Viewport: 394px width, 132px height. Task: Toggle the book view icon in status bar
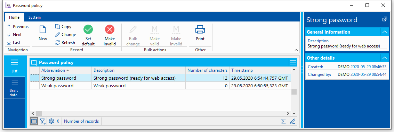coord(34,122)
